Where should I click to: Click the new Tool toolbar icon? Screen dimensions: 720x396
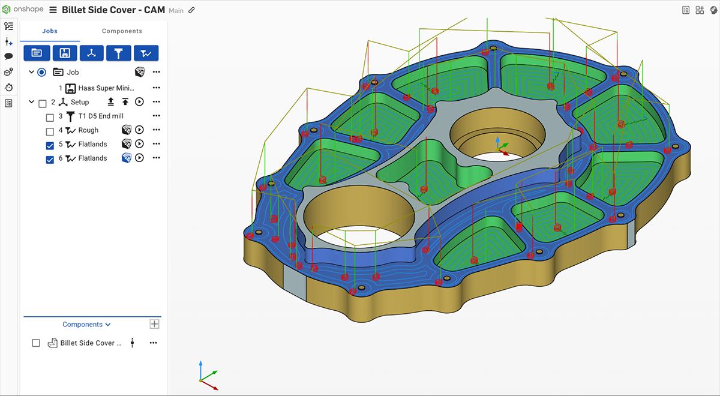(118, 53)
